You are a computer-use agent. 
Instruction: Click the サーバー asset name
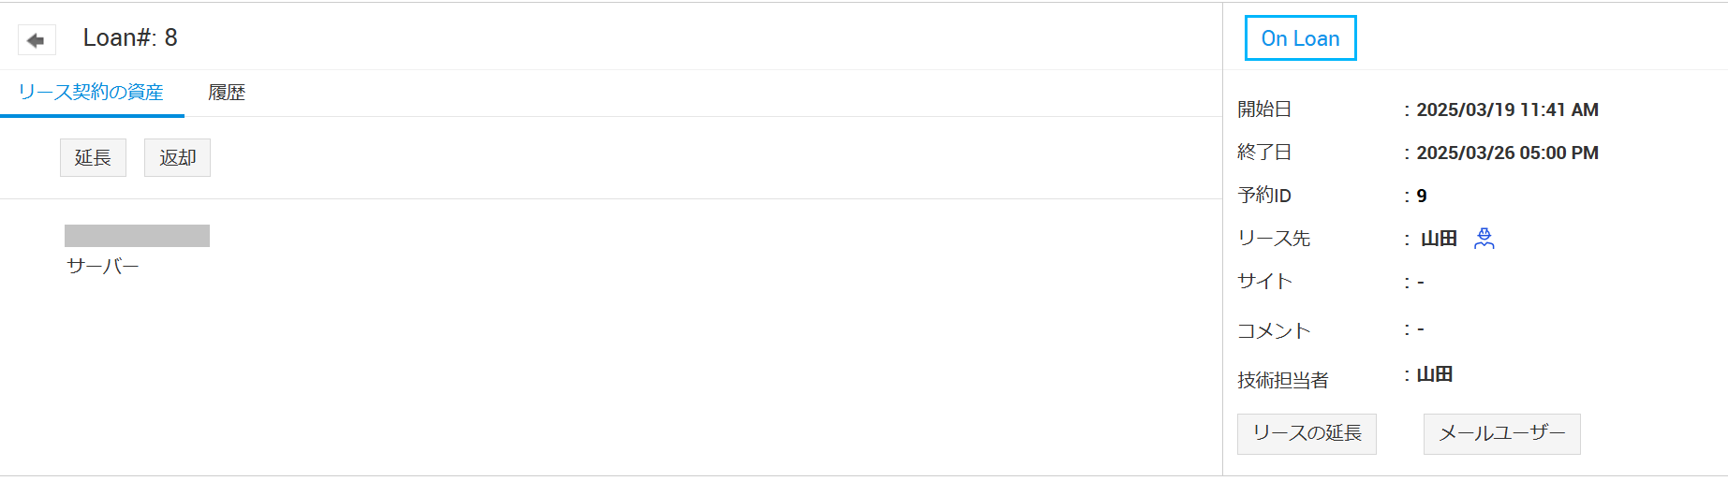[103, 267]
